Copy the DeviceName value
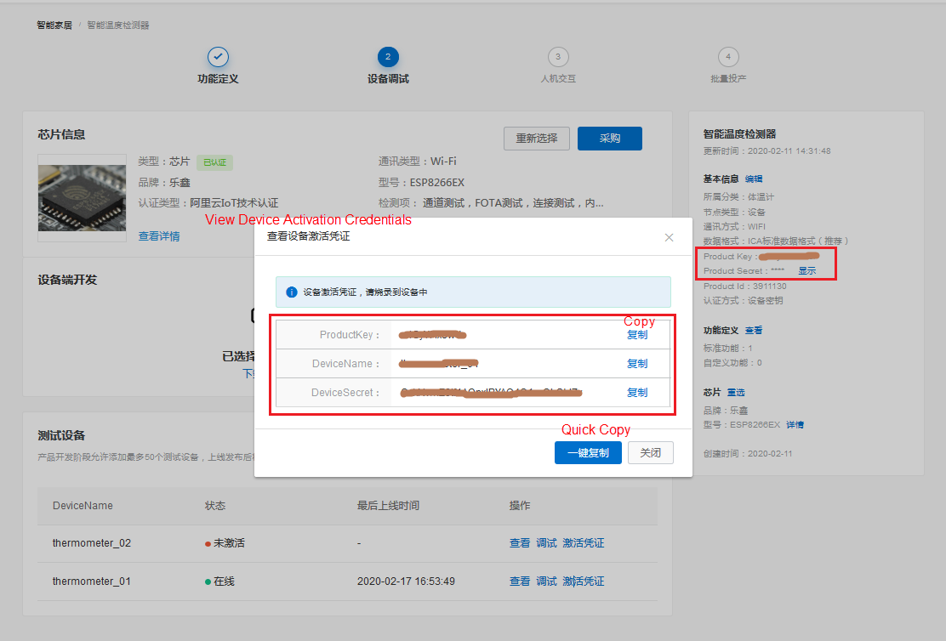 coord(637,364)
